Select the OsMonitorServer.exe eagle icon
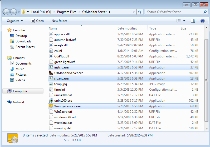This screenshot has height=147, width=210. (x=51, y=73)
